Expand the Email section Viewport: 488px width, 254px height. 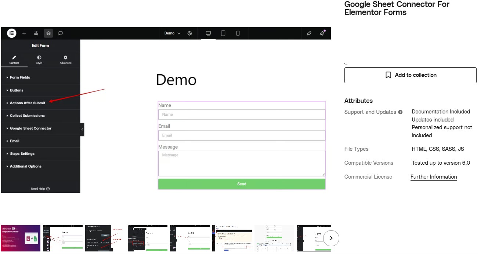[x=40, y=141]
